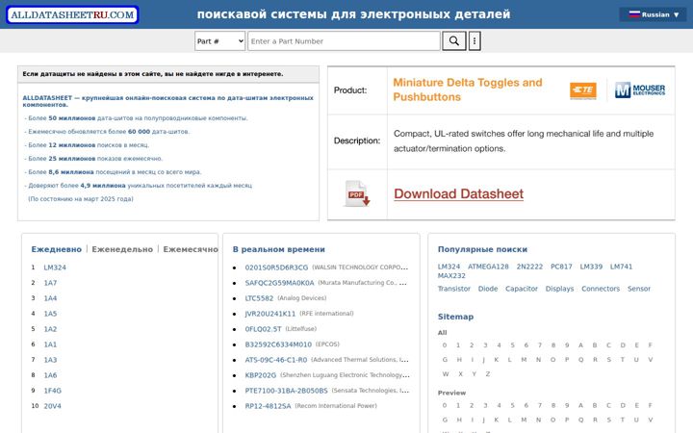The width and height of the screenshot is (693, 433).
Task: Open the 0FLQ02.5T real-time entry
Action: 264,329
